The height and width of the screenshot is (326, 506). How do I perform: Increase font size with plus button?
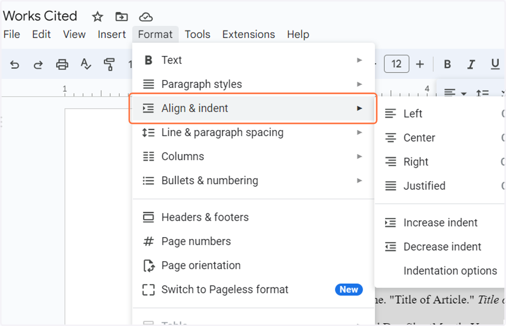(x=420, y=64)
